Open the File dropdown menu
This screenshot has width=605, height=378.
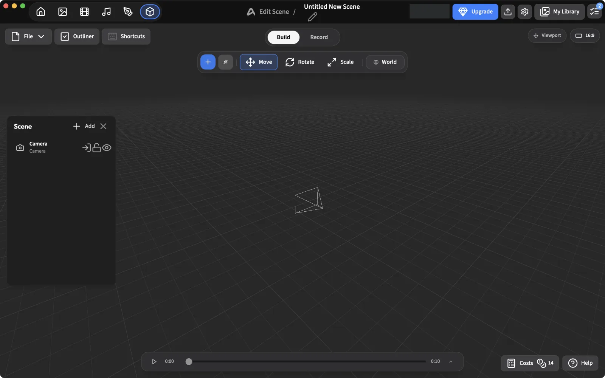tap(28, 36)
